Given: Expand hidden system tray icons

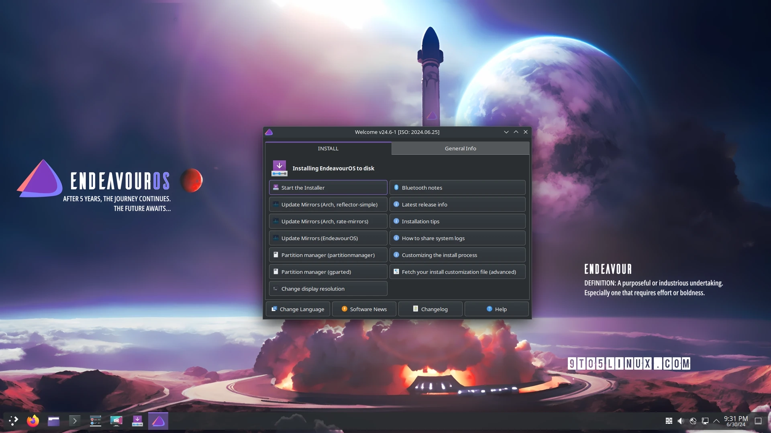Looking at the screenshot, I should 716,421.
